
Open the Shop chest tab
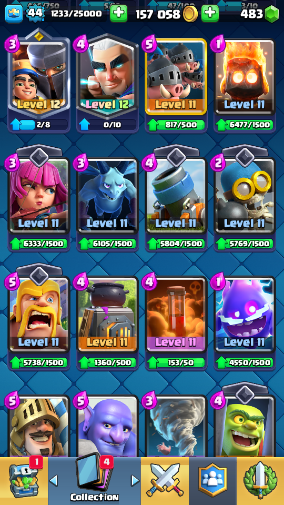[x=24, y=481]
